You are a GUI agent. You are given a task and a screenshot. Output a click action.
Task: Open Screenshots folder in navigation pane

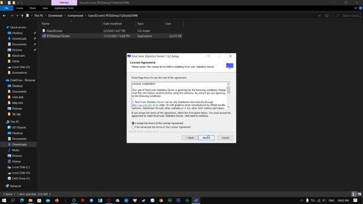coord(19,73)
